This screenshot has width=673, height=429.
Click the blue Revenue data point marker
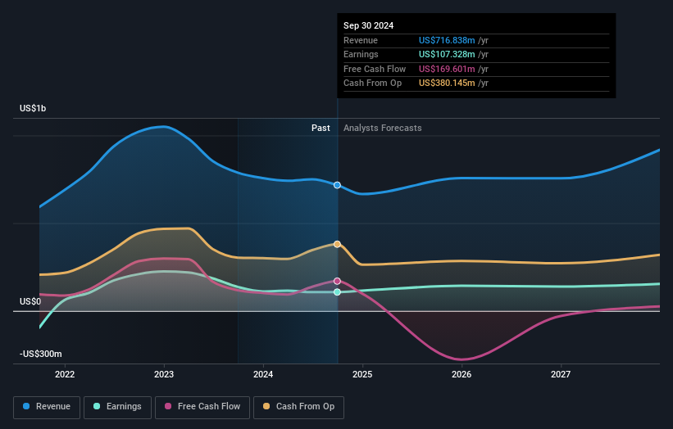[338, 185]
